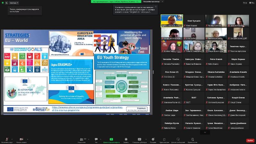256x144 pixels.
Task: Open the Notes icon in the toolbar
Action: pos(192,140)
